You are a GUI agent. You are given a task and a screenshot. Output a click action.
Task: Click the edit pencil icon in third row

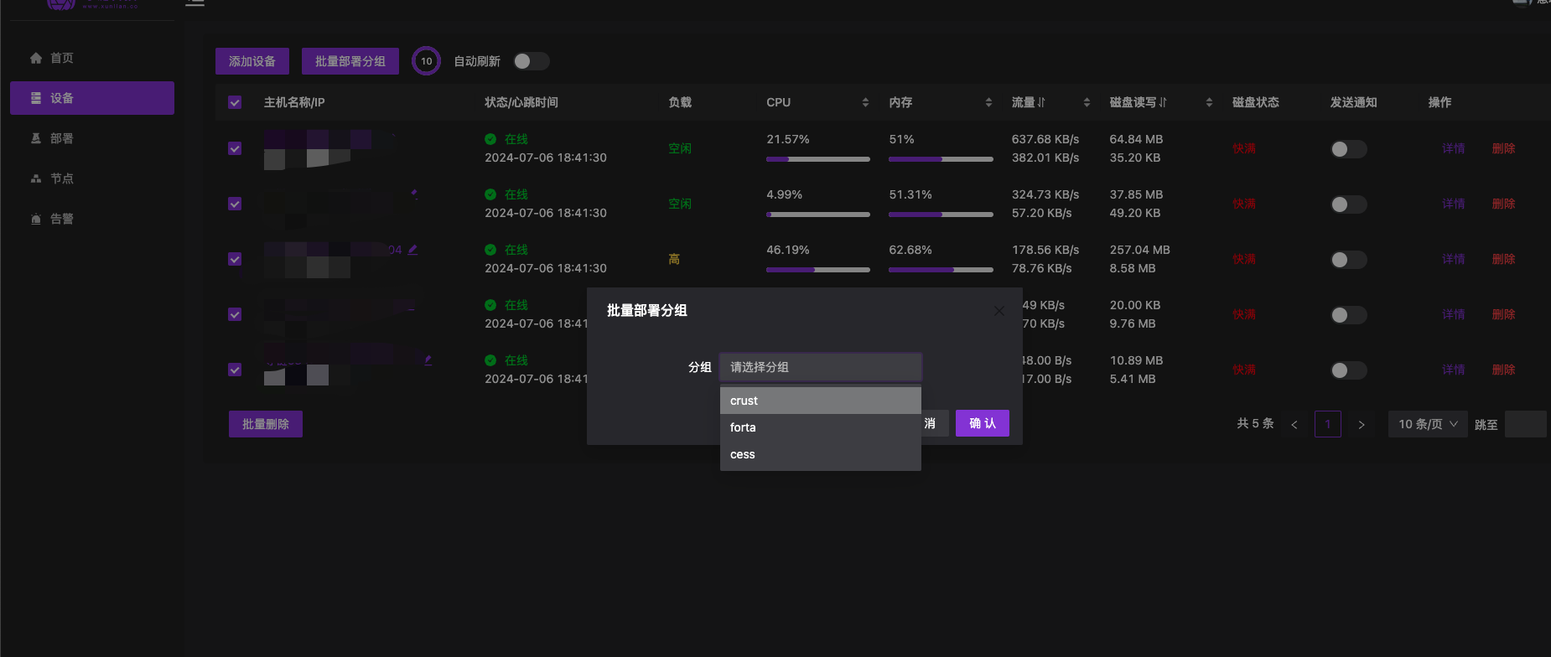pos(412,250)
